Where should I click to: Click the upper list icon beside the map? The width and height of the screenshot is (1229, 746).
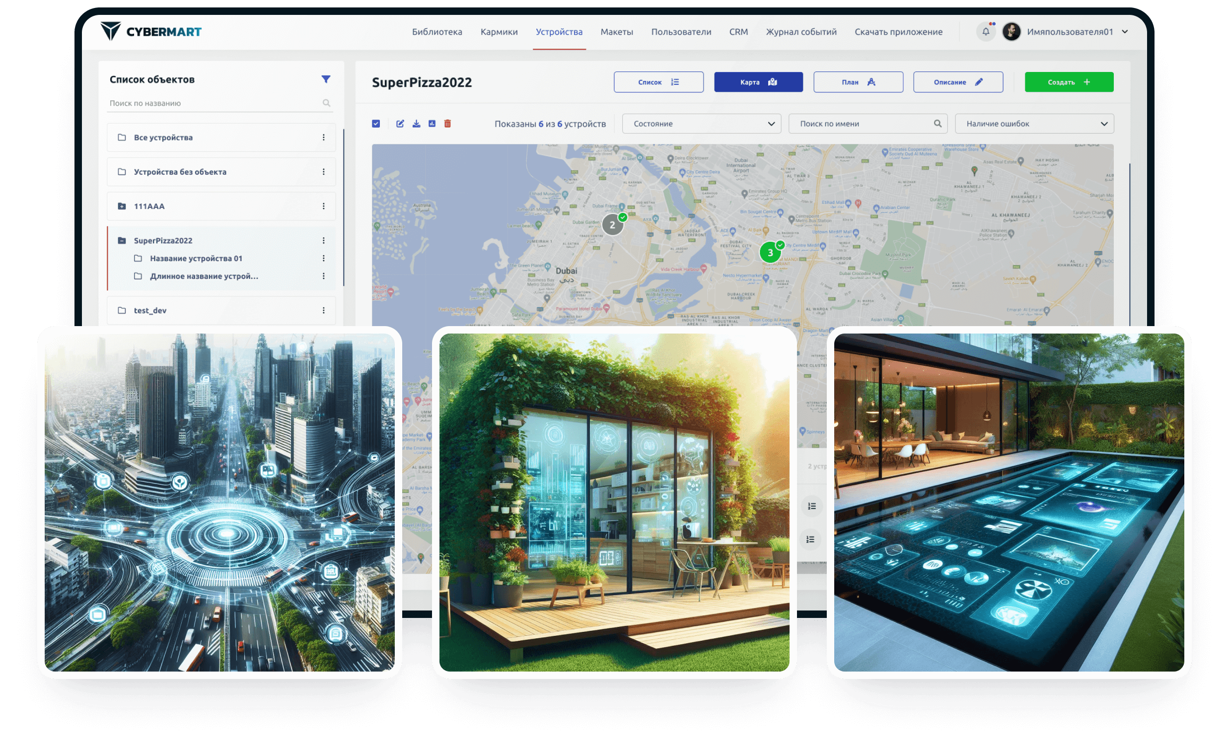[x=811, y=506]
